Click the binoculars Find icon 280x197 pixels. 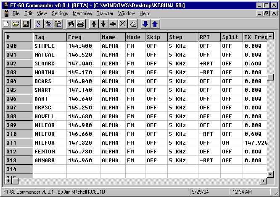pos(71,24)
